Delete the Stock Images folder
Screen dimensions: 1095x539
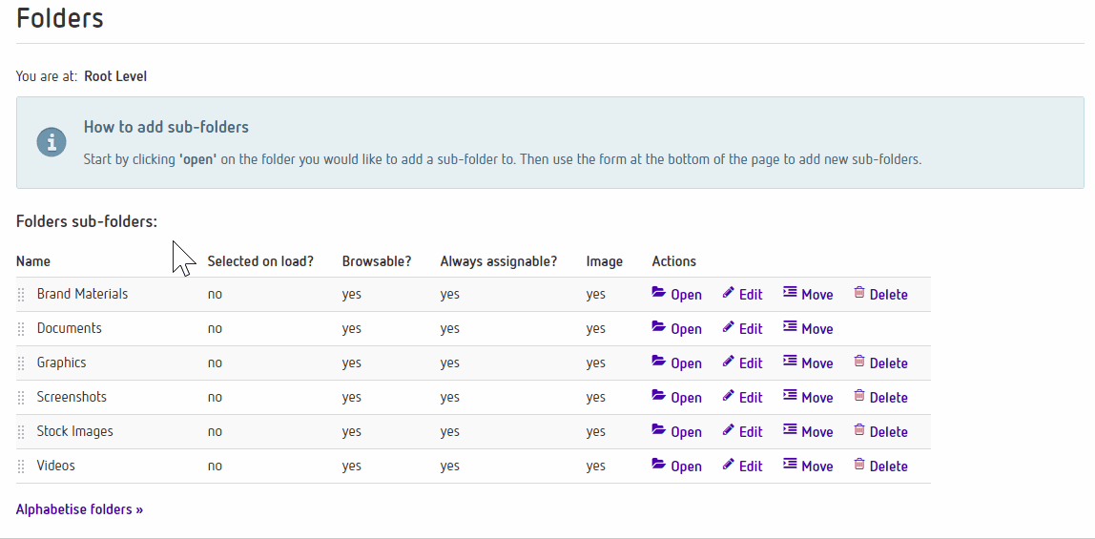pyautogui.click(x=880, y=431)
